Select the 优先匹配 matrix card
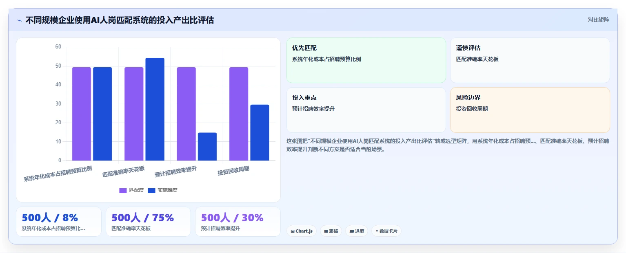 click(366, 60)
